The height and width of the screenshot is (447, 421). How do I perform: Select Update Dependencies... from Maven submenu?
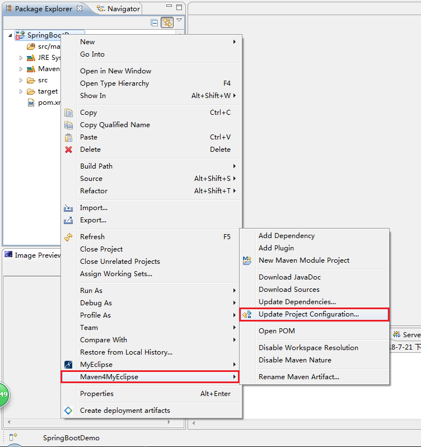(297, 302)
